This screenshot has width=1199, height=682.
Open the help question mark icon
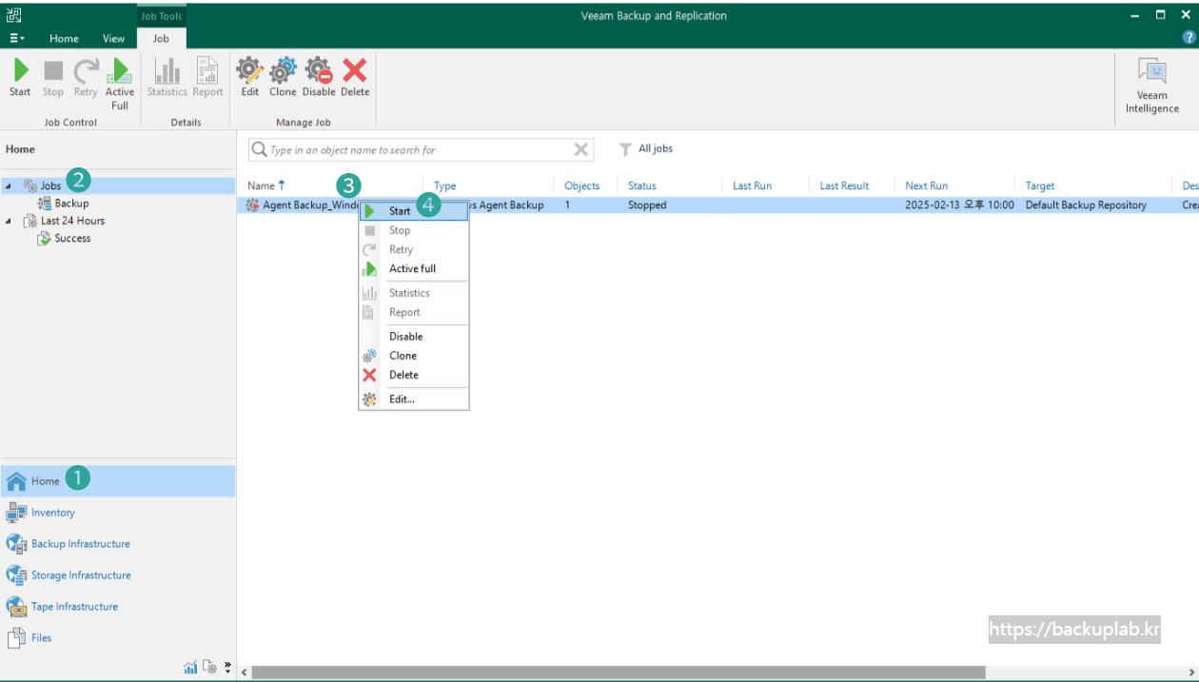pos(1189,37)
